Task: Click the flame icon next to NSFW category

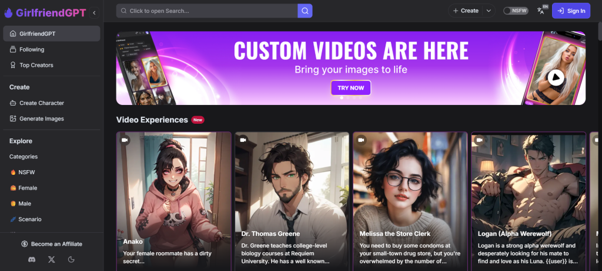Action: (x=13, y=172)
